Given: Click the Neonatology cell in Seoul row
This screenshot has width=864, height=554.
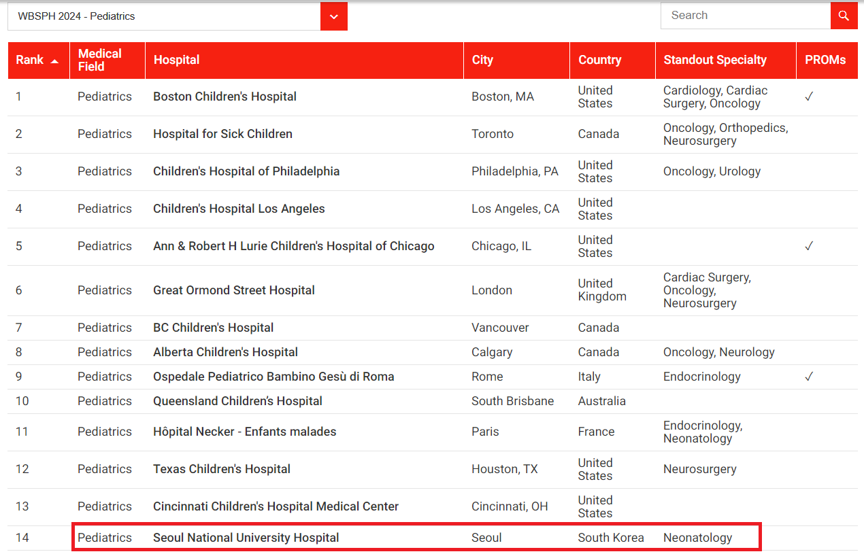Looking at the screenshot, I should coord(698,538).
